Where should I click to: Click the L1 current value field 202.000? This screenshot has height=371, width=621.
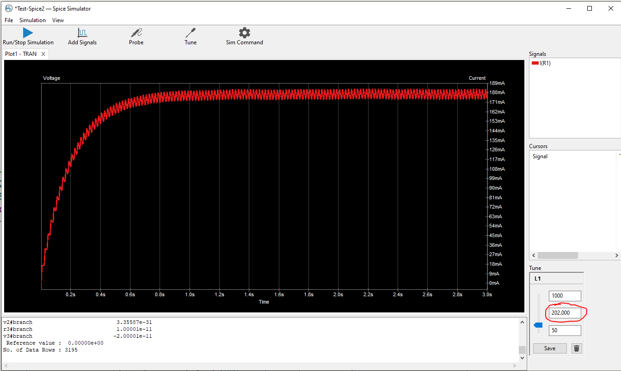565,313
